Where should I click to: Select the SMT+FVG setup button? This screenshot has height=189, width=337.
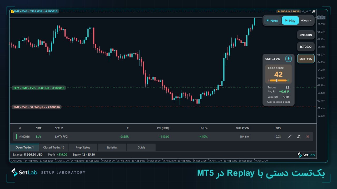point(306,59)
